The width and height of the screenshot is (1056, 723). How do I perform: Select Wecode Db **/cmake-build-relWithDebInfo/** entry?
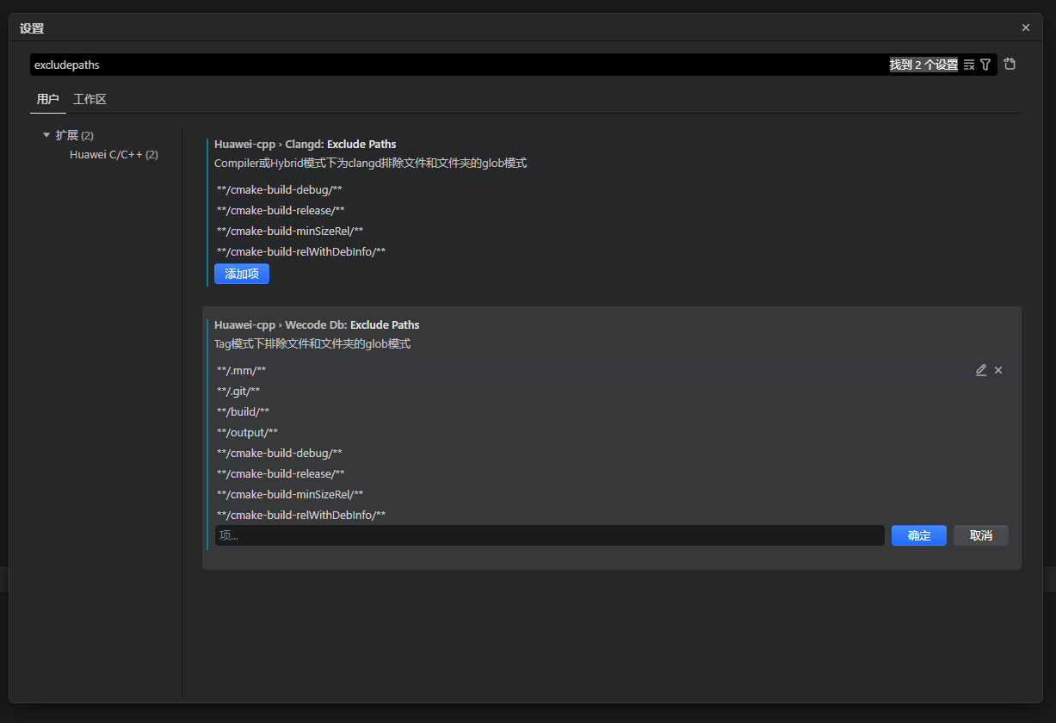click(301, 515)
